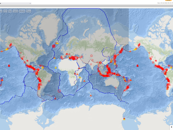173x130 pixels.
Task: Click the large quake circle southwest of Iceland
Action: click(54, 46)
